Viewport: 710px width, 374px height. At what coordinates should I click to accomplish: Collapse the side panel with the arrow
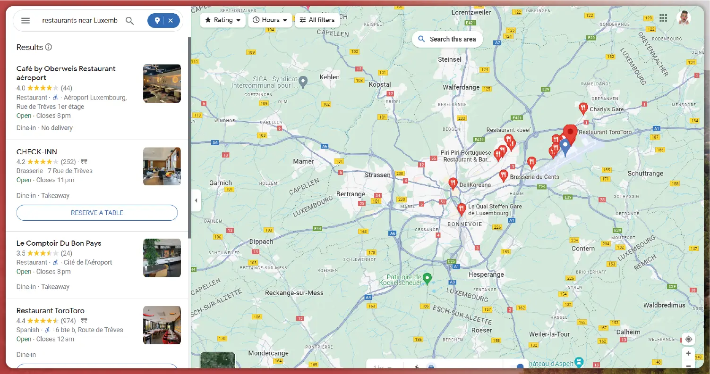(196, 200)
